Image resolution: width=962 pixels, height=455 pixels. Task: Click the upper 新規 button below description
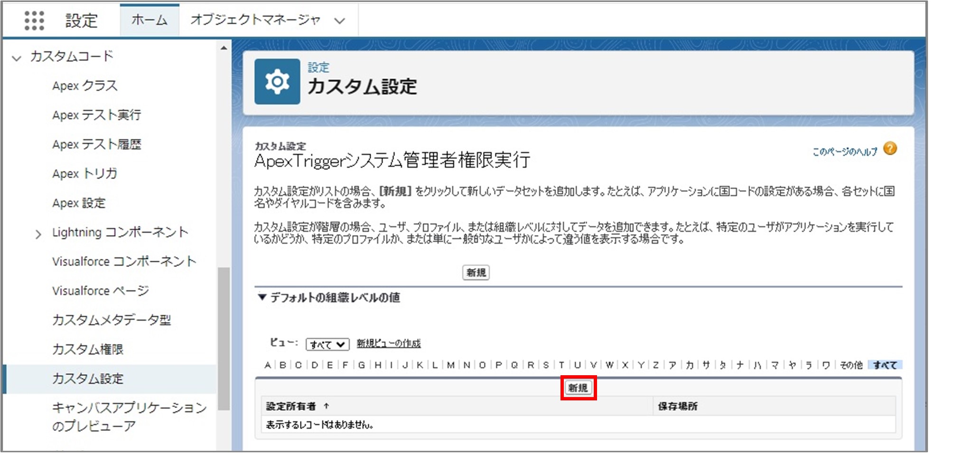476,273
